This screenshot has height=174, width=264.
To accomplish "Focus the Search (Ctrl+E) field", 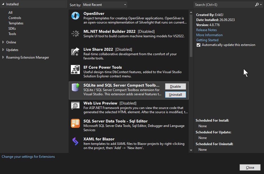I will click(x=224, y=5).
